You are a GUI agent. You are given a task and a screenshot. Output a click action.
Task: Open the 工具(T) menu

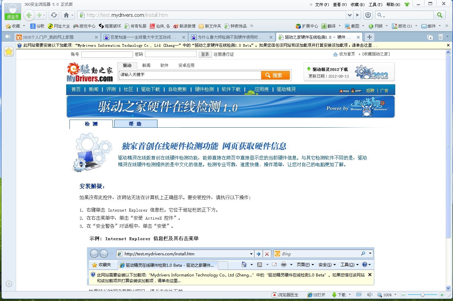(x=375, y=4)
